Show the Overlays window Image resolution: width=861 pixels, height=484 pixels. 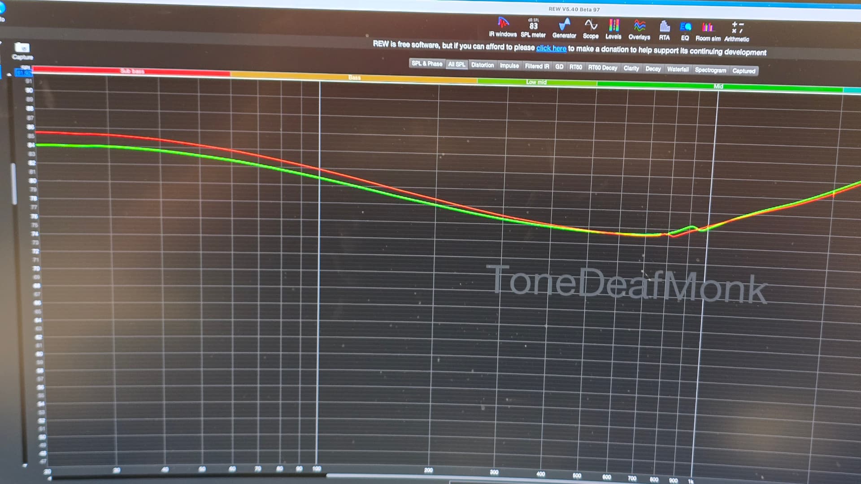click(639, 30)
